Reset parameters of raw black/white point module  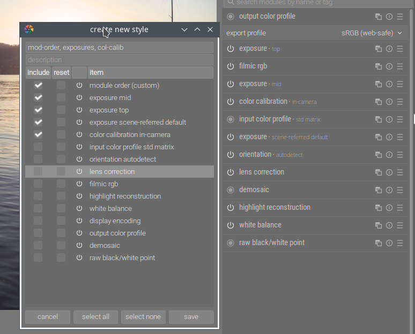pos(389,243)
